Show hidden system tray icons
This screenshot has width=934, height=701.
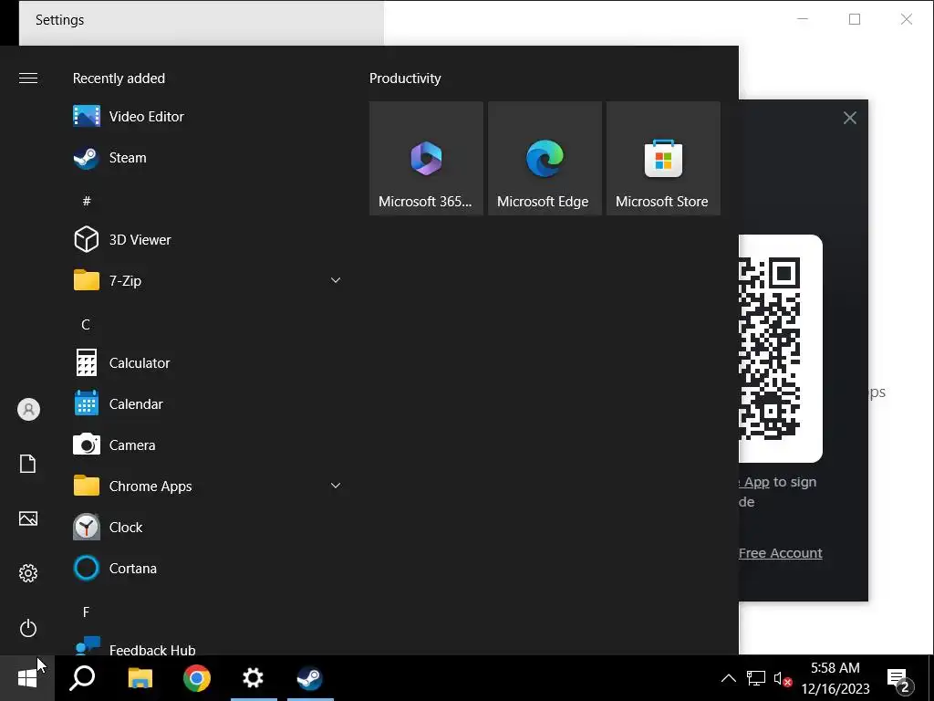click(x=728, y=678)
